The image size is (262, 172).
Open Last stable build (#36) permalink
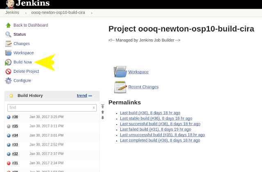click(156, 118)
